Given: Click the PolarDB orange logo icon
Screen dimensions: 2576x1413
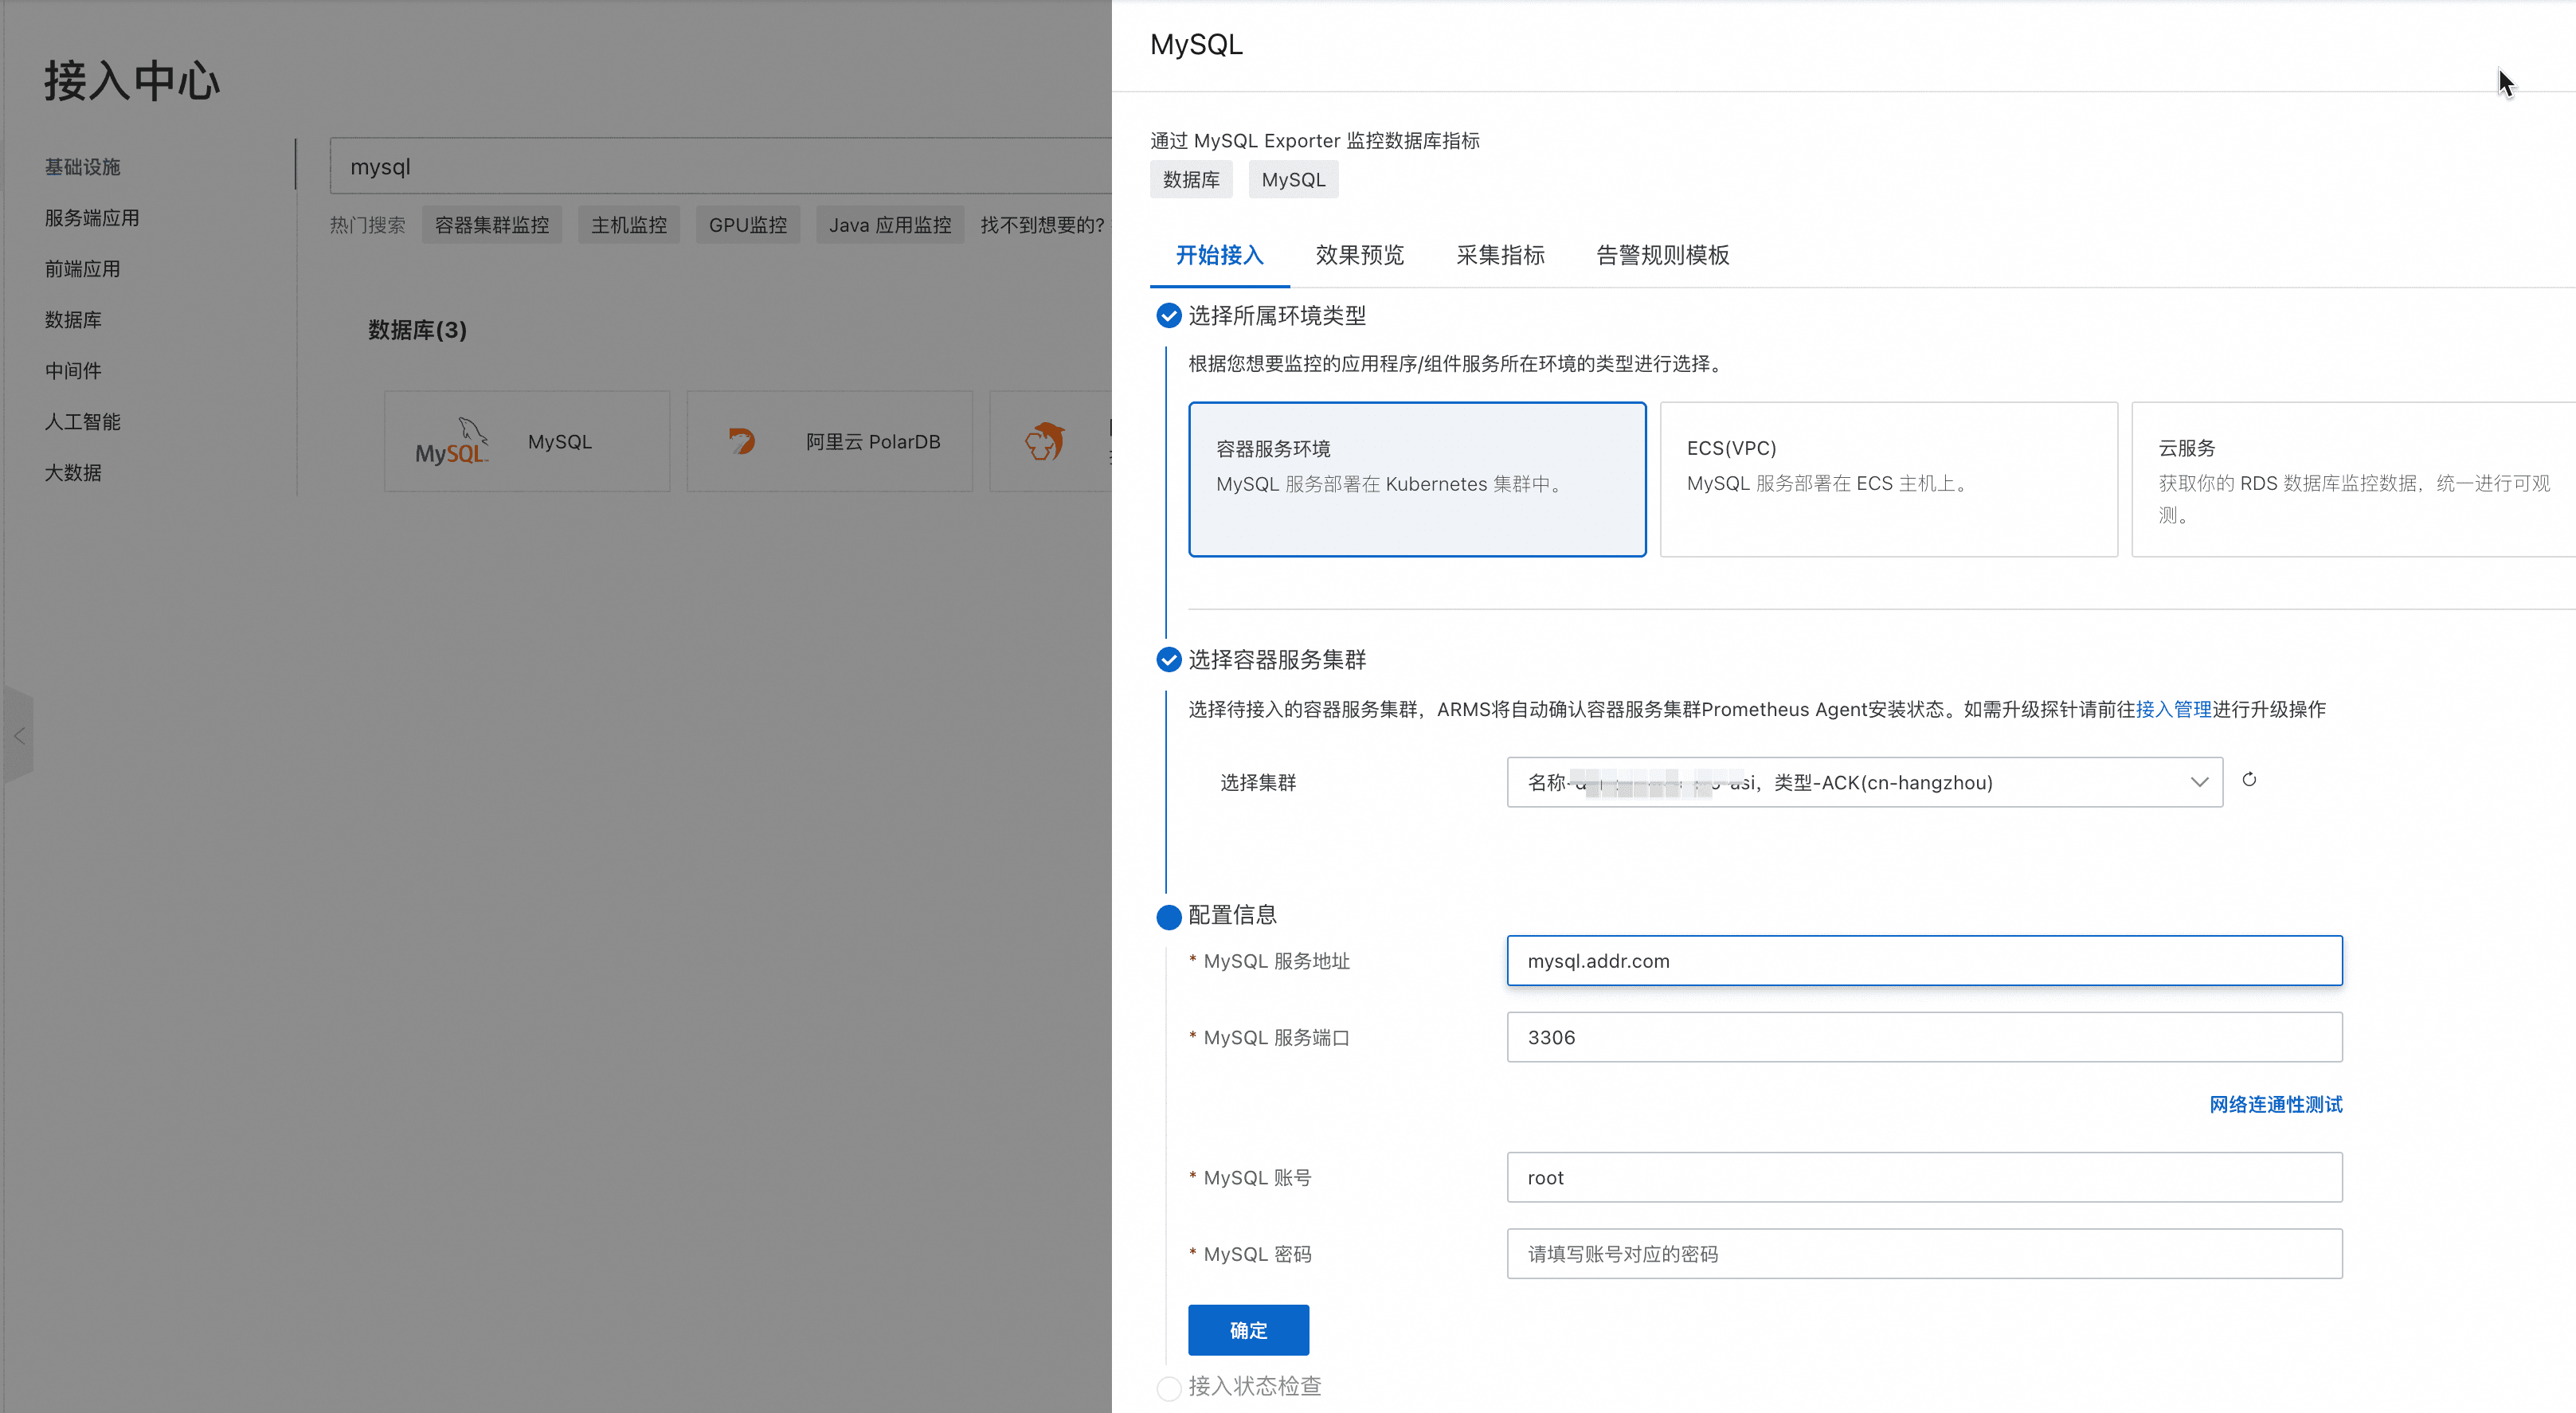Looking at the screenshot, I should pyautogui.click(x=742, y=441).
